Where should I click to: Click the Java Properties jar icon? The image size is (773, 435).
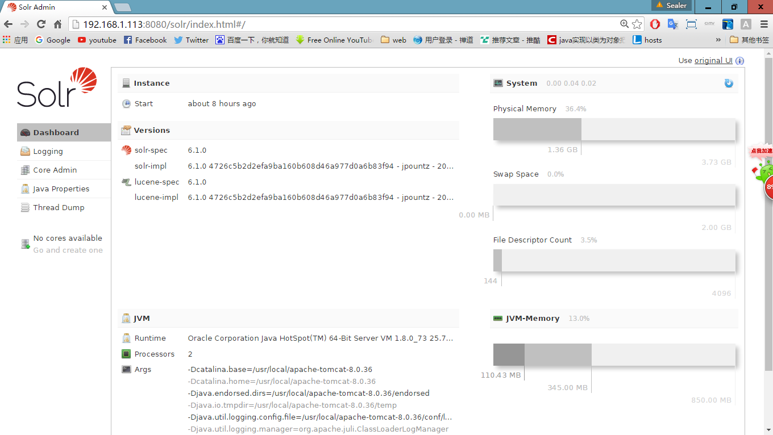(25, 189)
